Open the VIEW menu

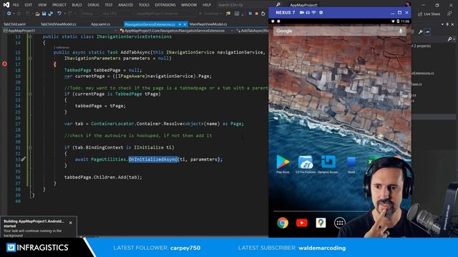[42, 5]
